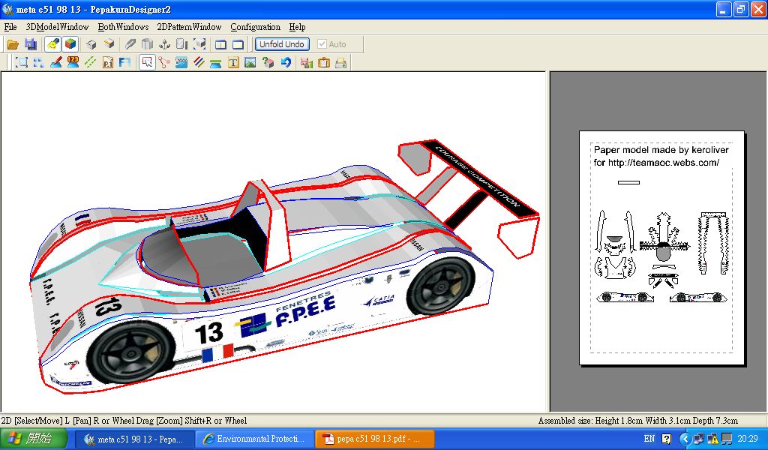Image resolution: width=768 pixels, height=450 pixels.
Task: Toggle the Auto checkbox
Action: click(322, 44)
